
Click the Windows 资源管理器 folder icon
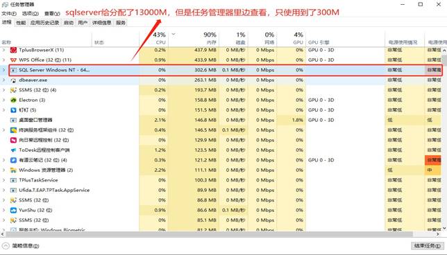click(x=13, y=170)
